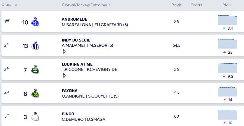Click green down arrow beside odds 3.4
This screenshot has height=126, width=244.
pyautogui.click(x=224, y=28)
